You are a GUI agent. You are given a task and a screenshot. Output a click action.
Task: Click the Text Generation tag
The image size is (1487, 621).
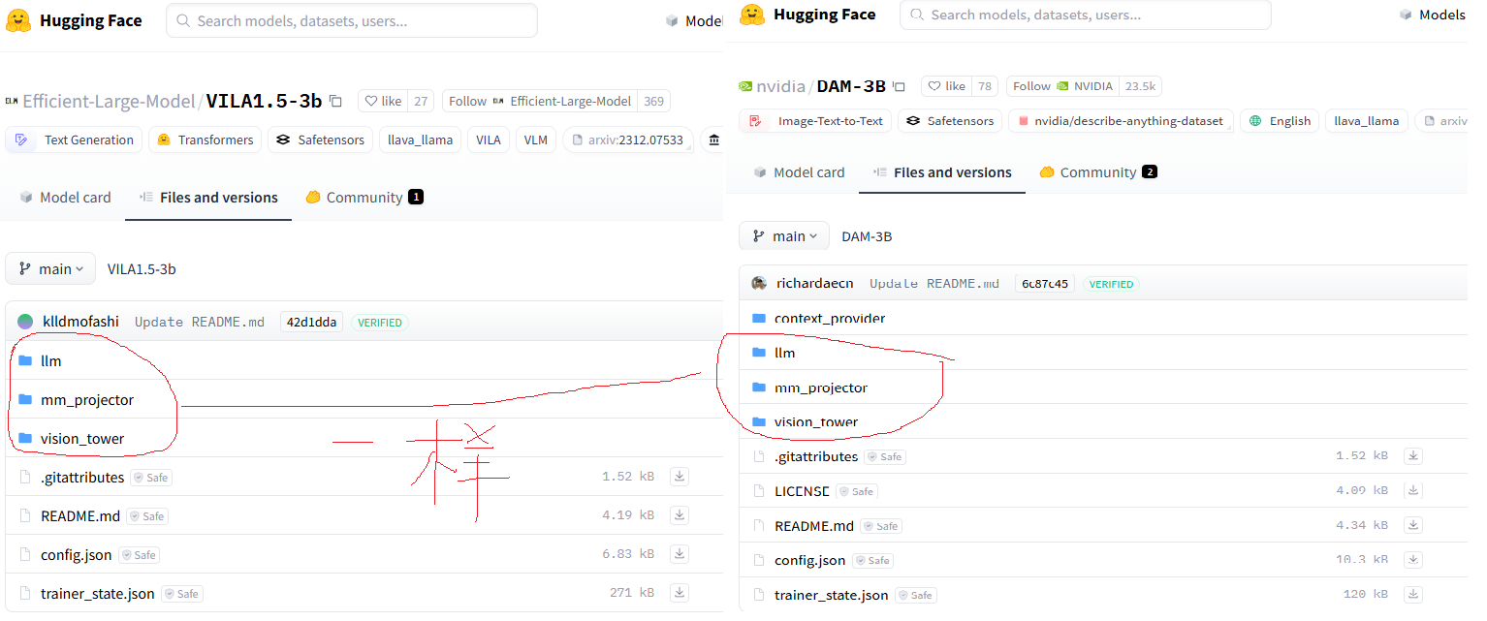(x=74, y=140)
